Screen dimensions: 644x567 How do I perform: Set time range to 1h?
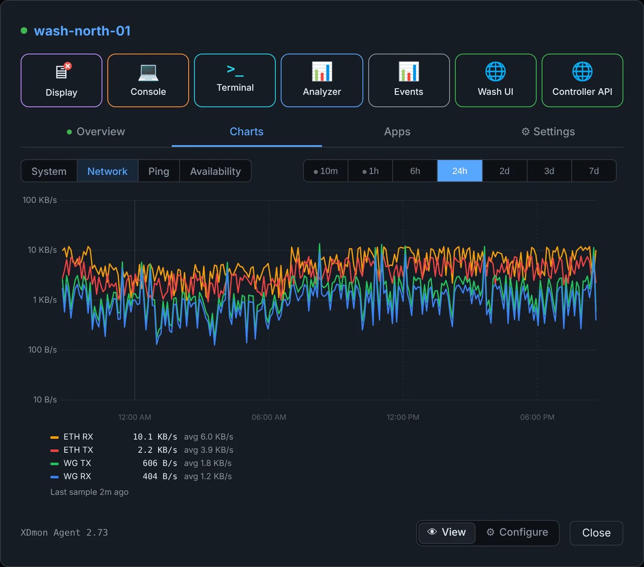pyautogui.click(x=370, y=171)
